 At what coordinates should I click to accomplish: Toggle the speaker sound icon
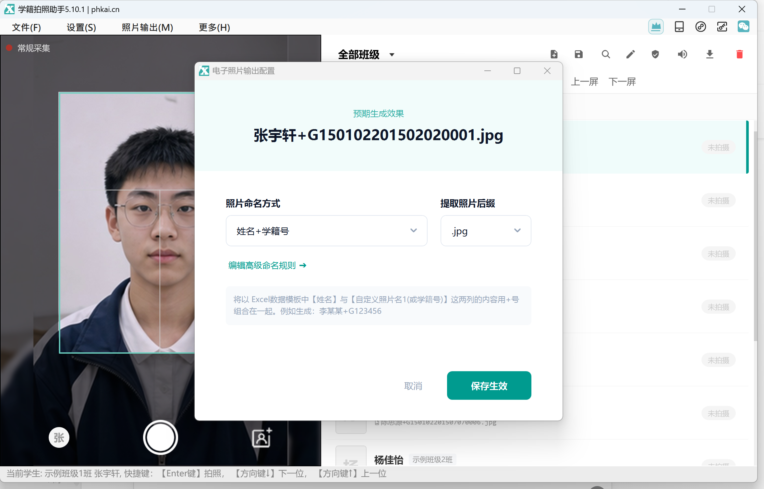pyautogui.click(x=682, y=54)
